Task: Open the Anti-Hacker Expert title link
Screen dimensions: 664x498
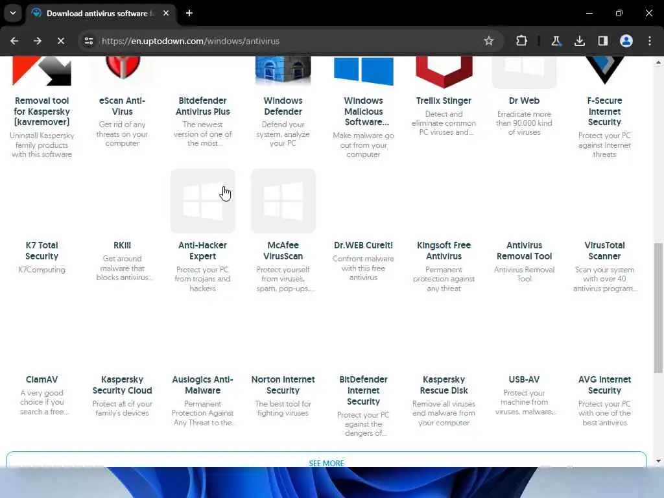Action: [203, 251]
